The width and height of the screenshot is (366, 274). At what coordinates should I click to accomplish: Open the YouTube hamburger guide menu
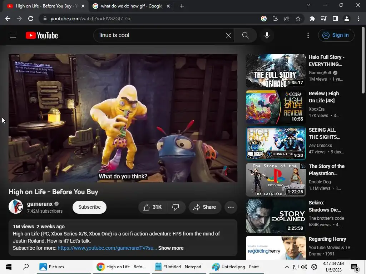click(13, 35)
